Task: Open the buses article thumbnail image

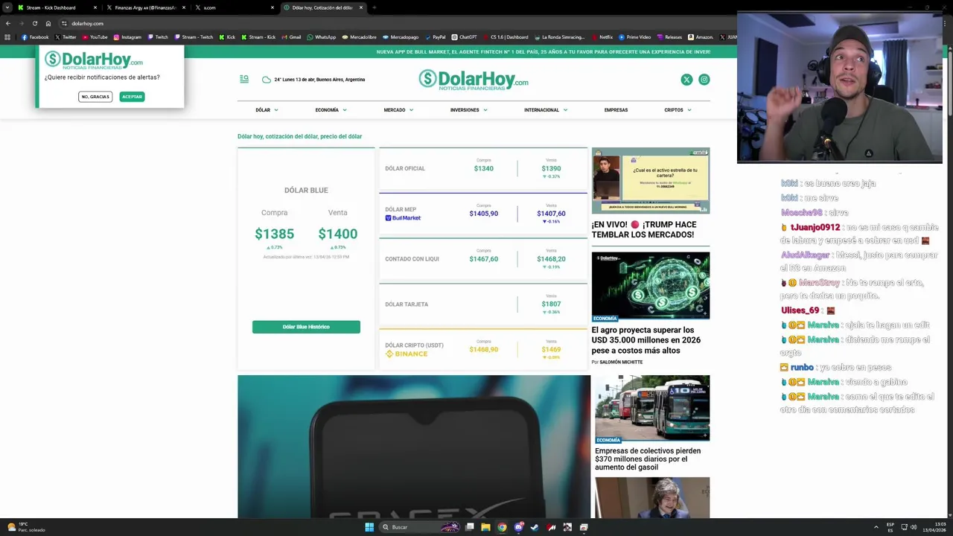Action: pos(651,408)
